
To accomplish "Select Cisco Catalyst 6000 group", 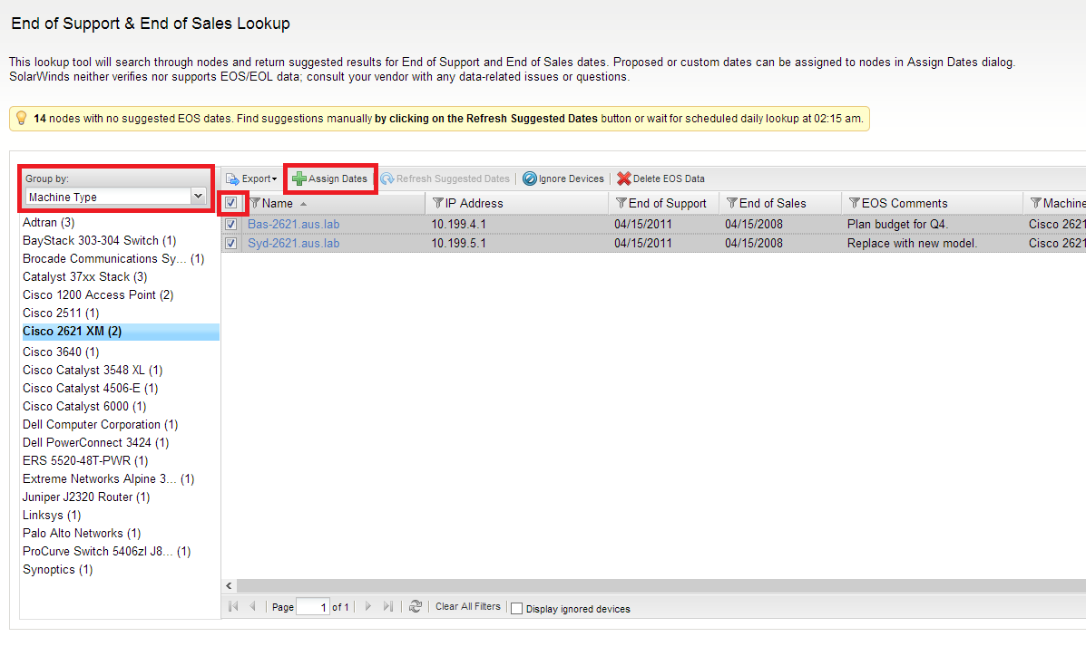I will 84,406.
